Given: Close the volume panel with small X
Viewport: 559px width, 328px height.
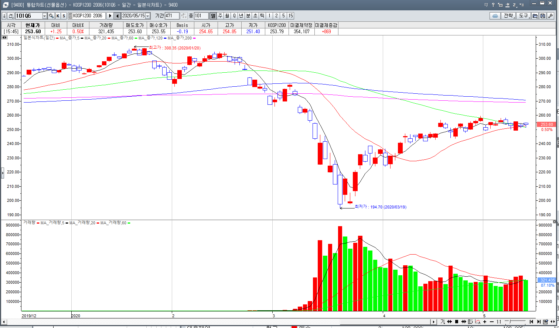Looking at the screenshot, I should pyautogui.click(x=555, y=222).
